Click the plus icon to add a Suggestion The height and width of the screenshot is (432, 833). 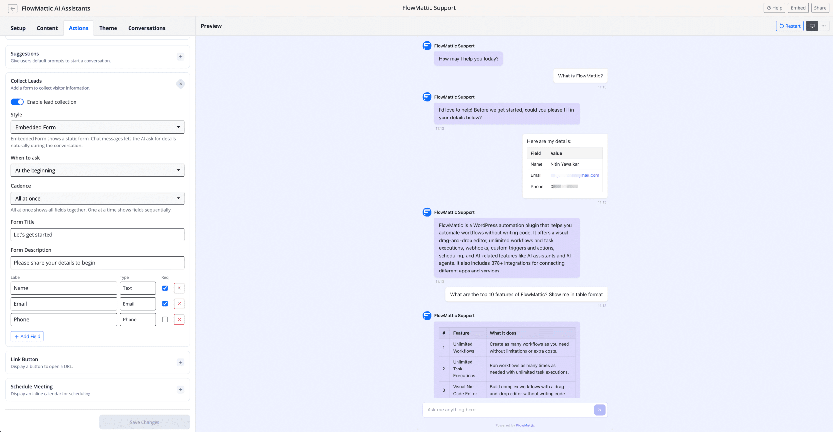click(181, 56)
